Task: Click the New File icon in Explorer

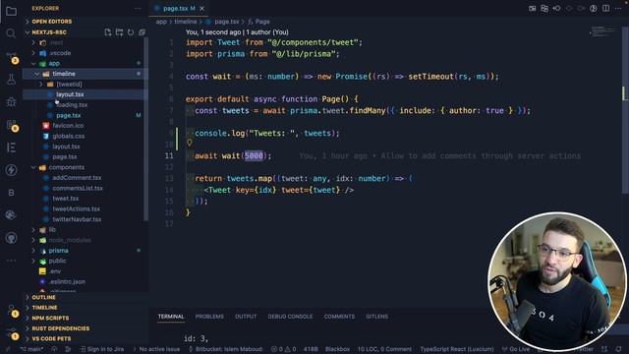Action: [x=108, y=32]
